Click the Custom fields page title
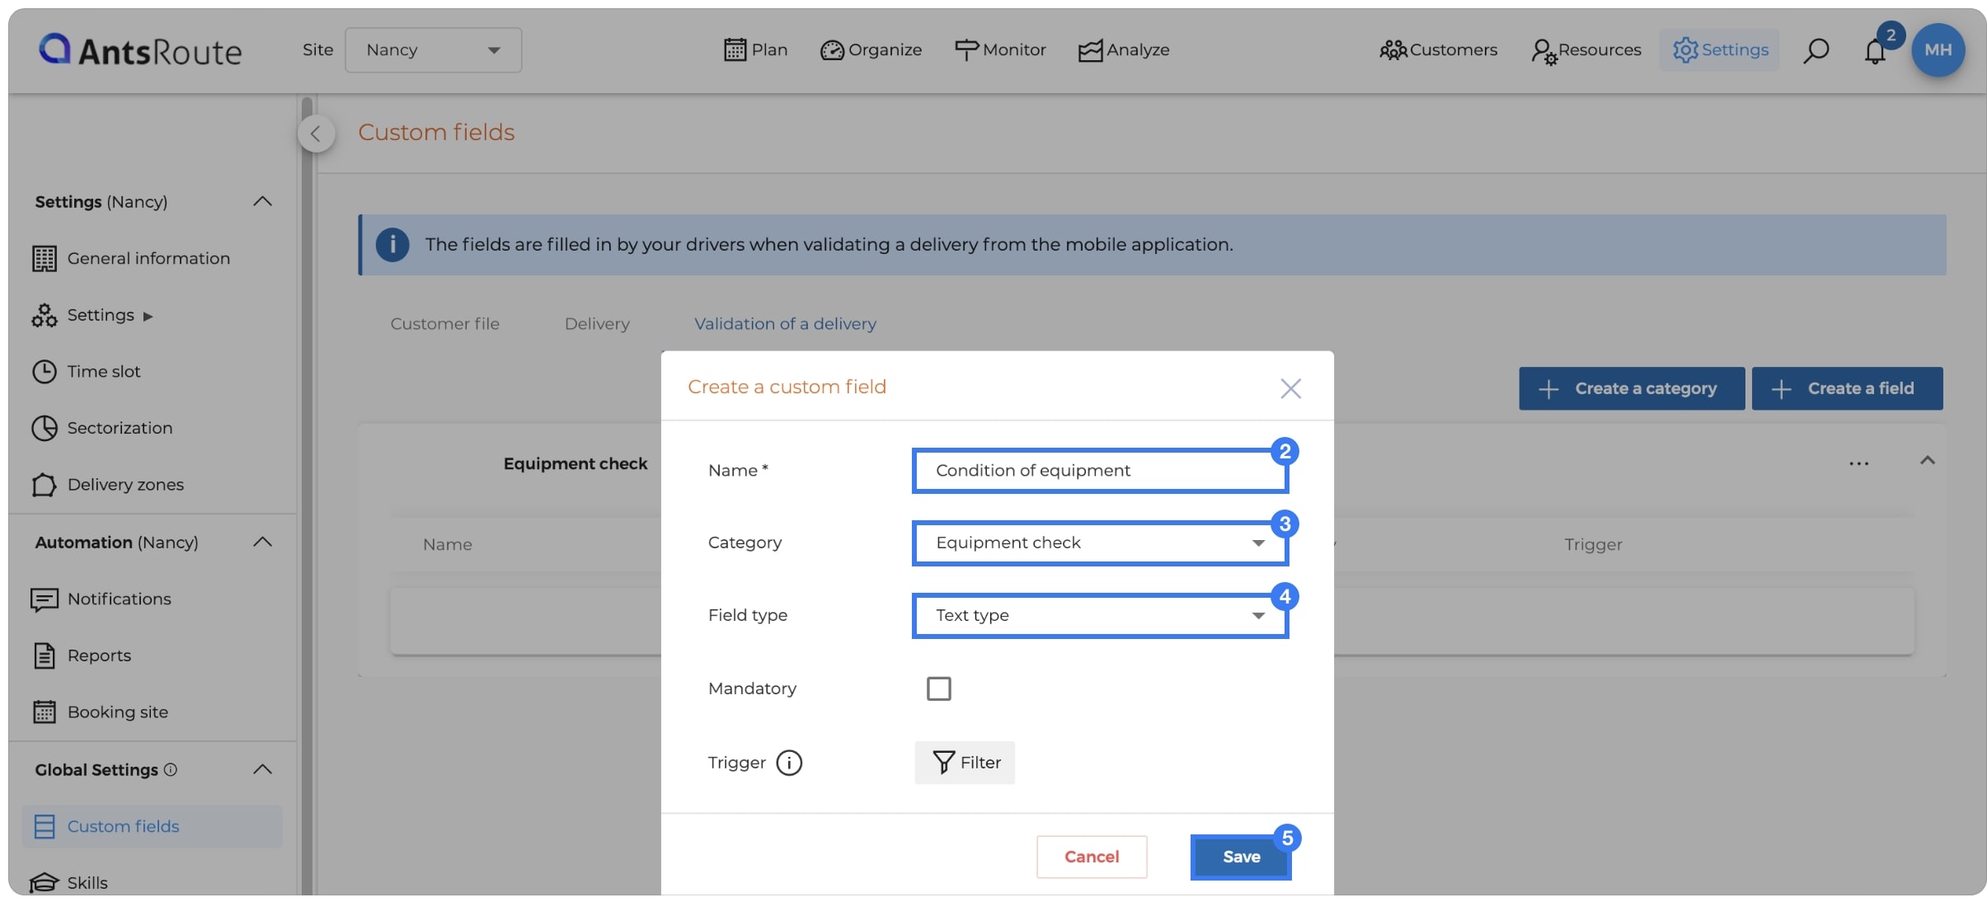This screenshot has width=1987, height=902. click(436, 132)
